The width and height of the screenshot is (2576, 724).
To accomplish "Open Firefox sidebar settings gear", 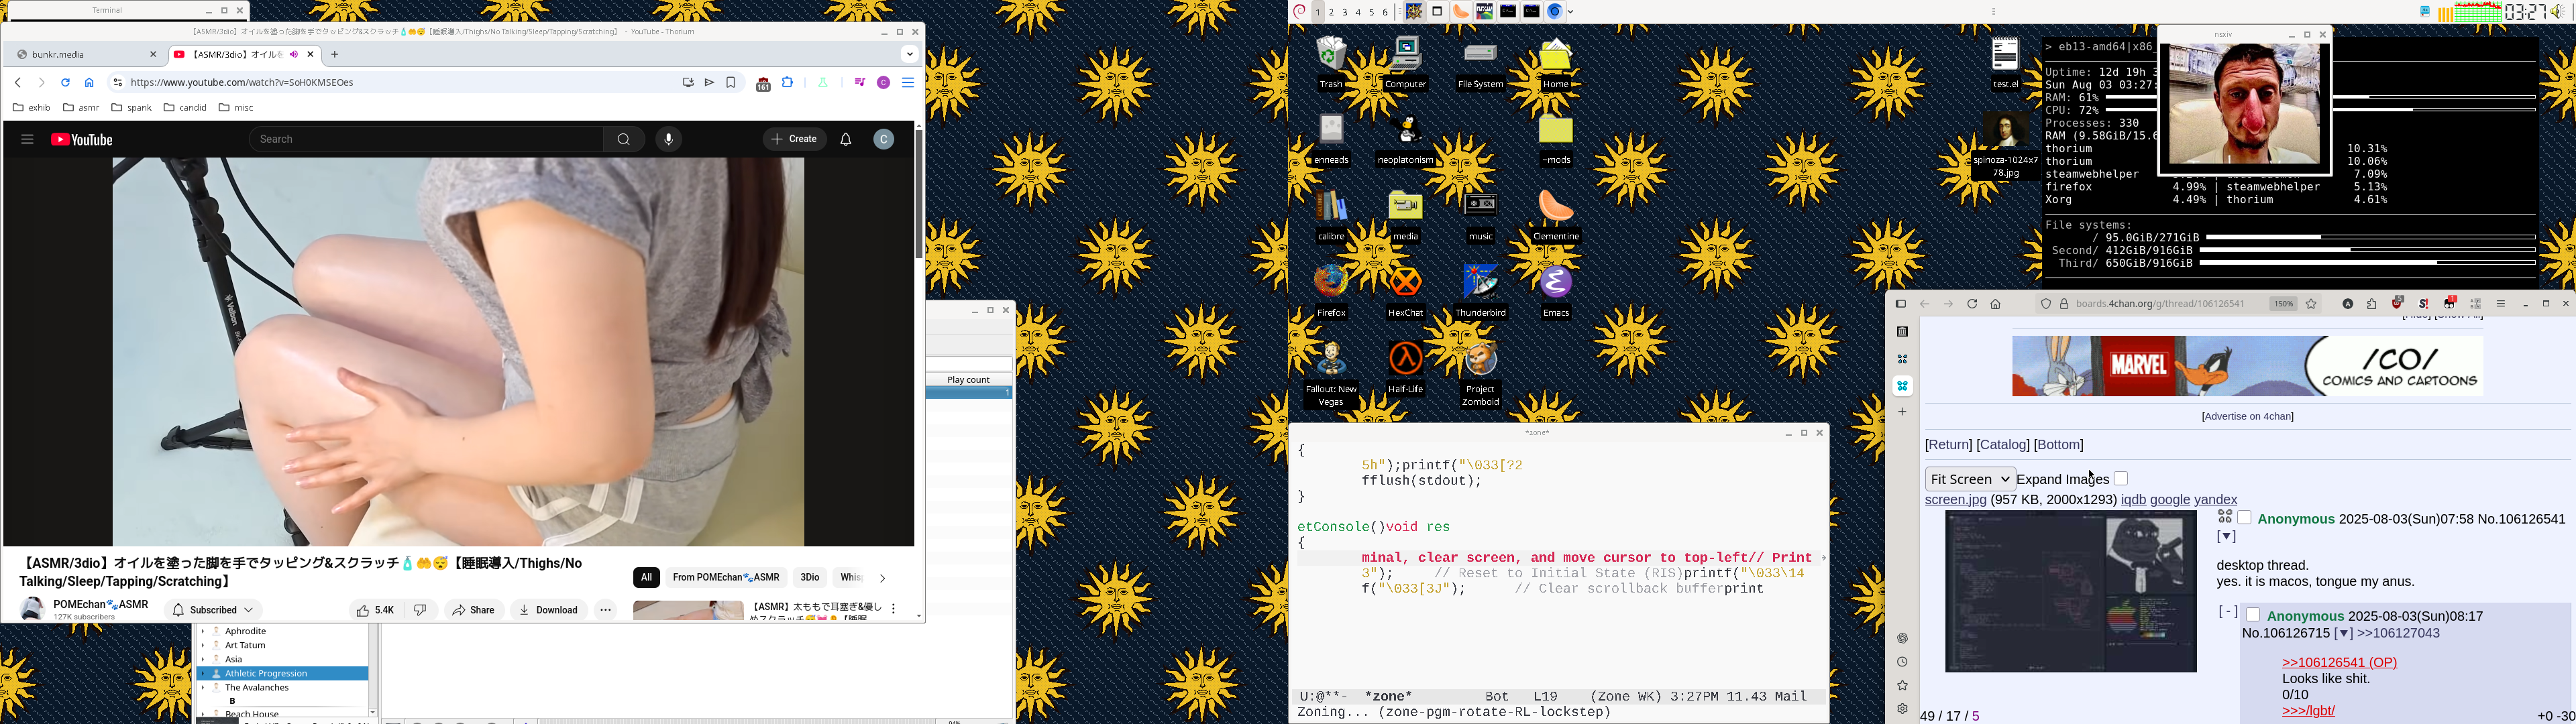I will coord(1902,709).
